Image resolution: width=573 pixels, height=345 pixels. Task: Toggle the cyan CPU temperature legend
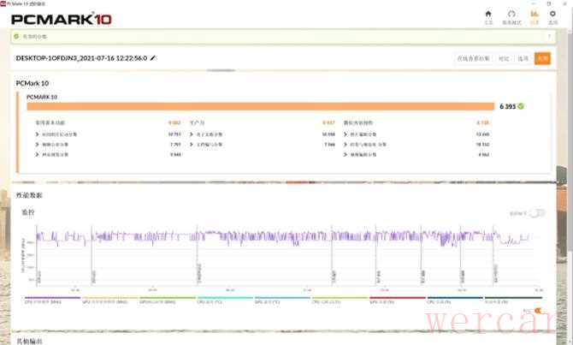coord(225,300)
